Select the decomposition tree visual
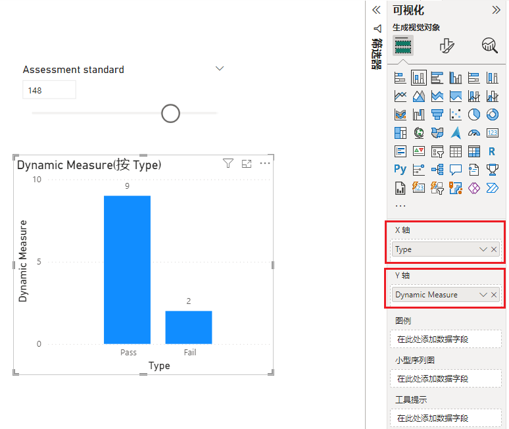This screenshot has height=429, width=509. [x=437, y=170]
